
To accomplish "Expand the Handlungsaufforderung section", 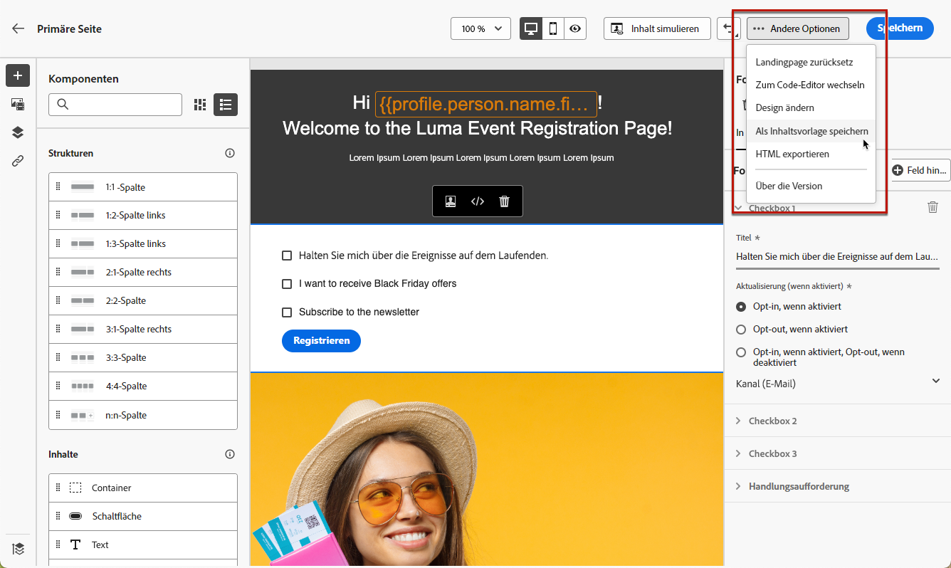I will pos(838,486).
